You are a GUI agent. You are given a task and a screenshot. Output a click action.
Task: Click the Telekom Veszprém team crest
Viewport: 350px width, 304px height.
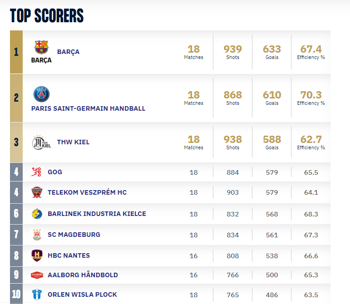tap(37, 192)
